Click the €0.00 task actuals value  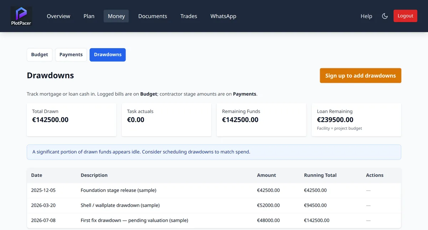click(136, 120)
